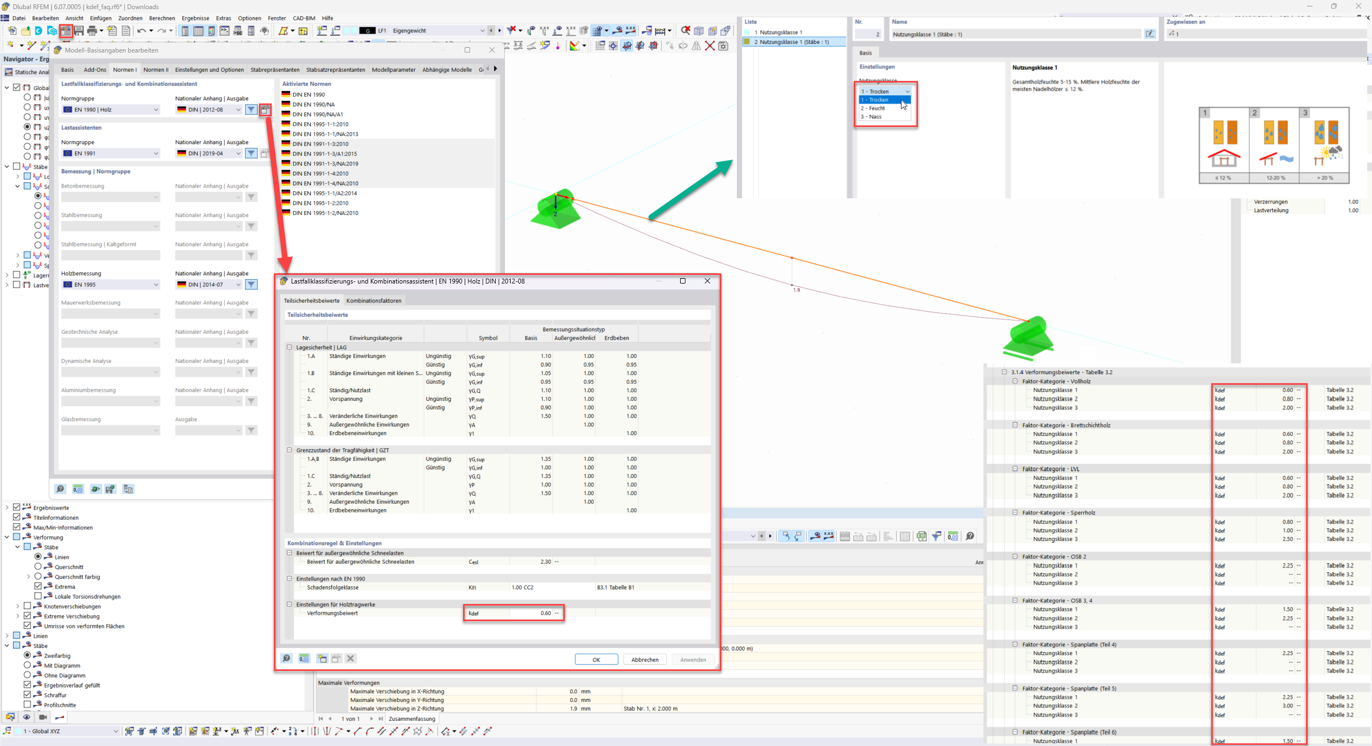Click the Undo arrow icon
1372x746 pixels.
click(141, 31)
